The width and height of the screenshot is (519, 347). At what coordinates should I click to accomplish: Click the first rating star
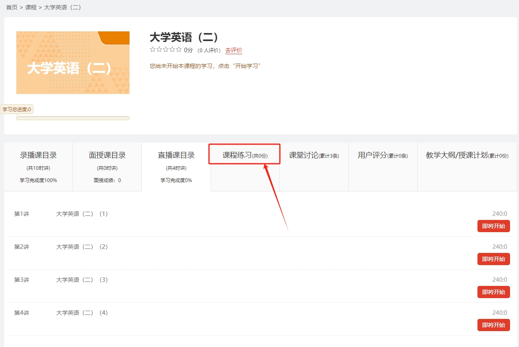pyautogui.click(x=153, y=50)
